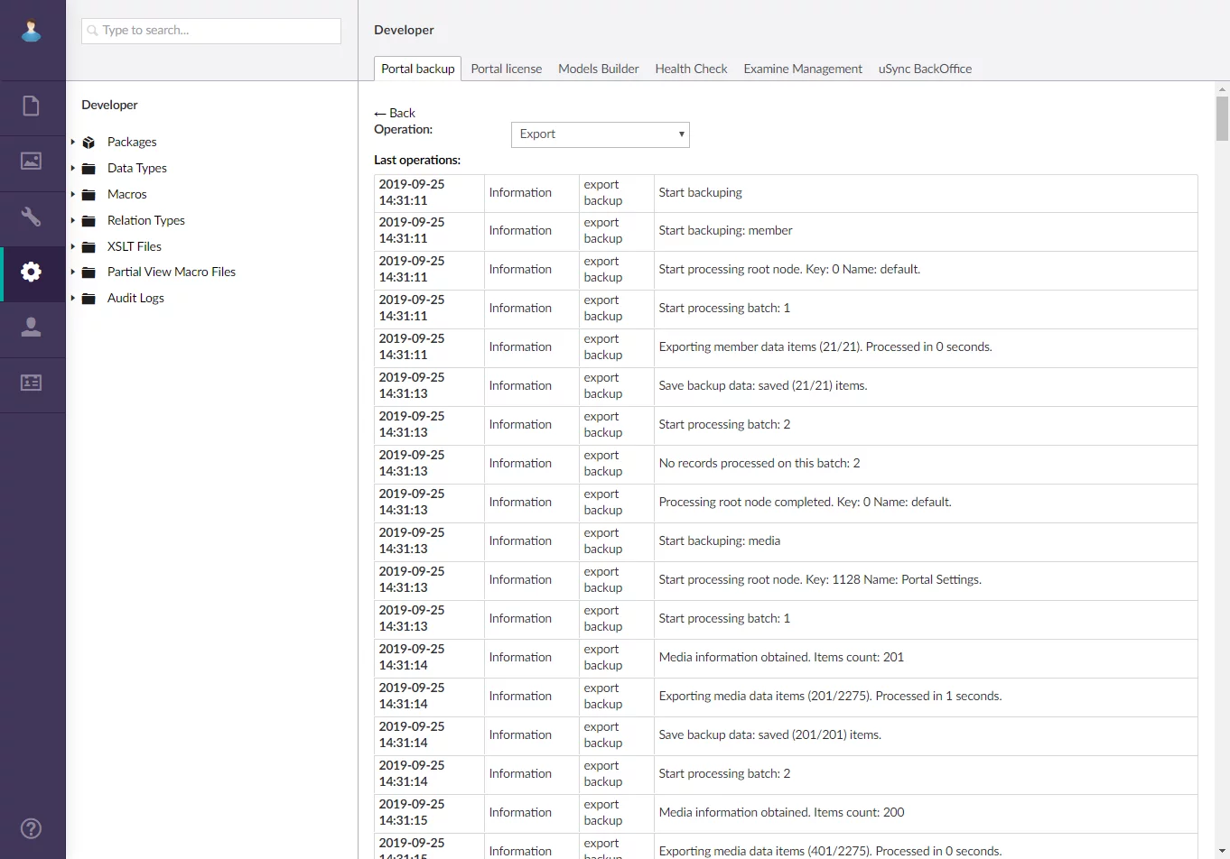
Task: Open the Operation Export dropdown
Action: pos(600,134)
